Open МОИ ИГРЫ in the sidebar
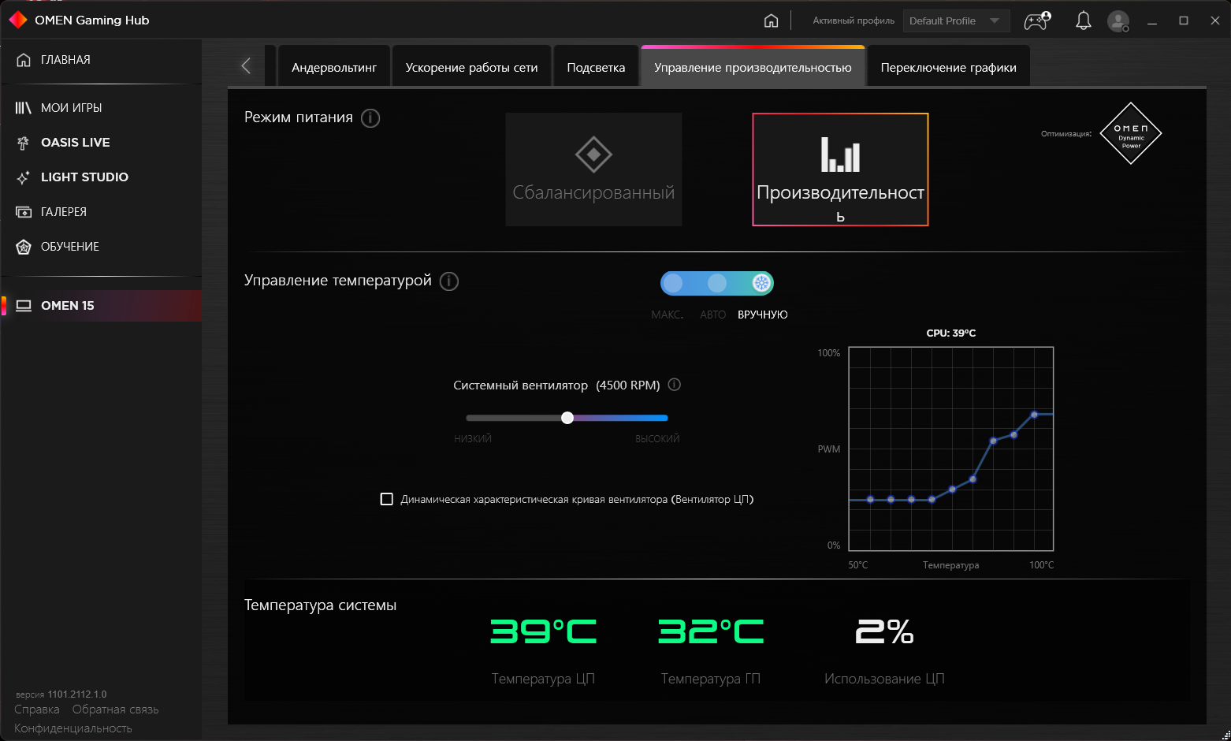This screenshot has width=1231, height=741. coord(101,108)
